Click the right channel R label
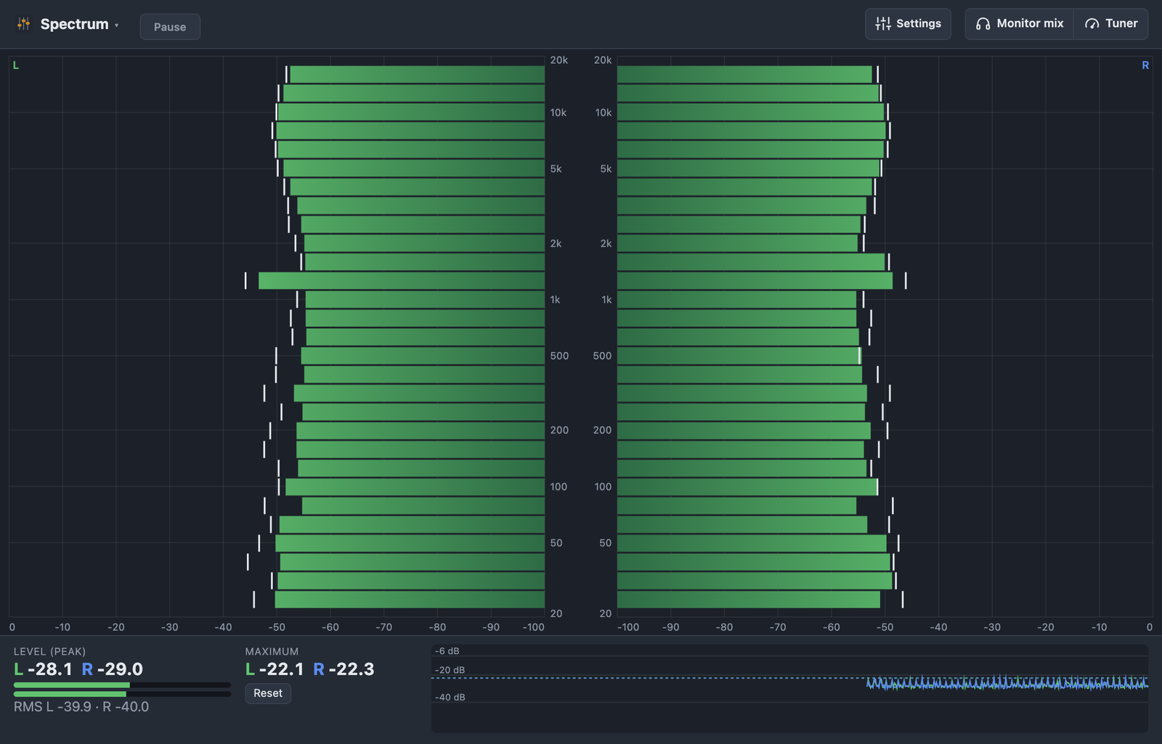The width and height of the screenshot is (1162, 744). coord(1145,65)
